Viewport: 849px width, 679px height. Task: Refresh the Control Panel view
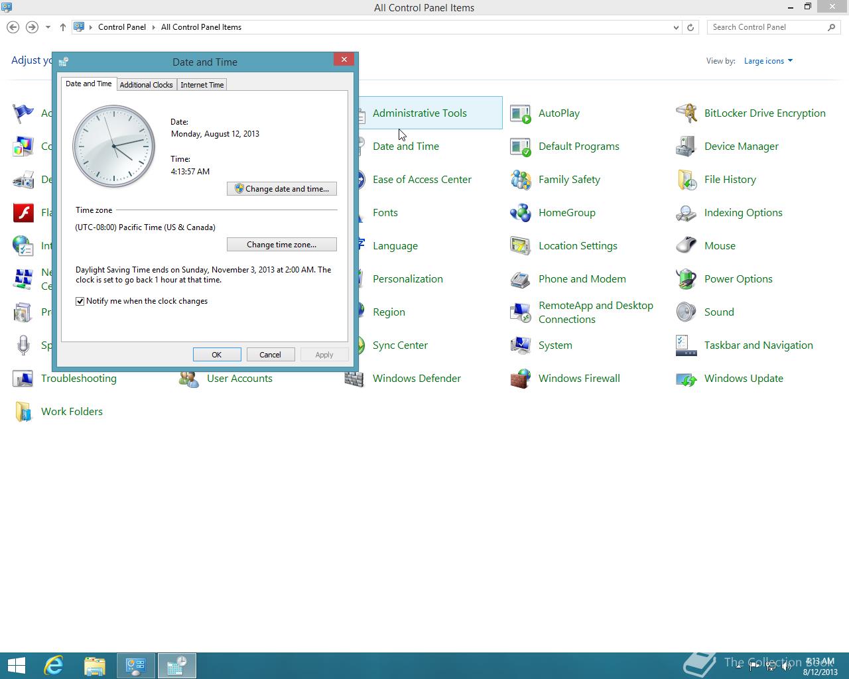click(690, 27)
